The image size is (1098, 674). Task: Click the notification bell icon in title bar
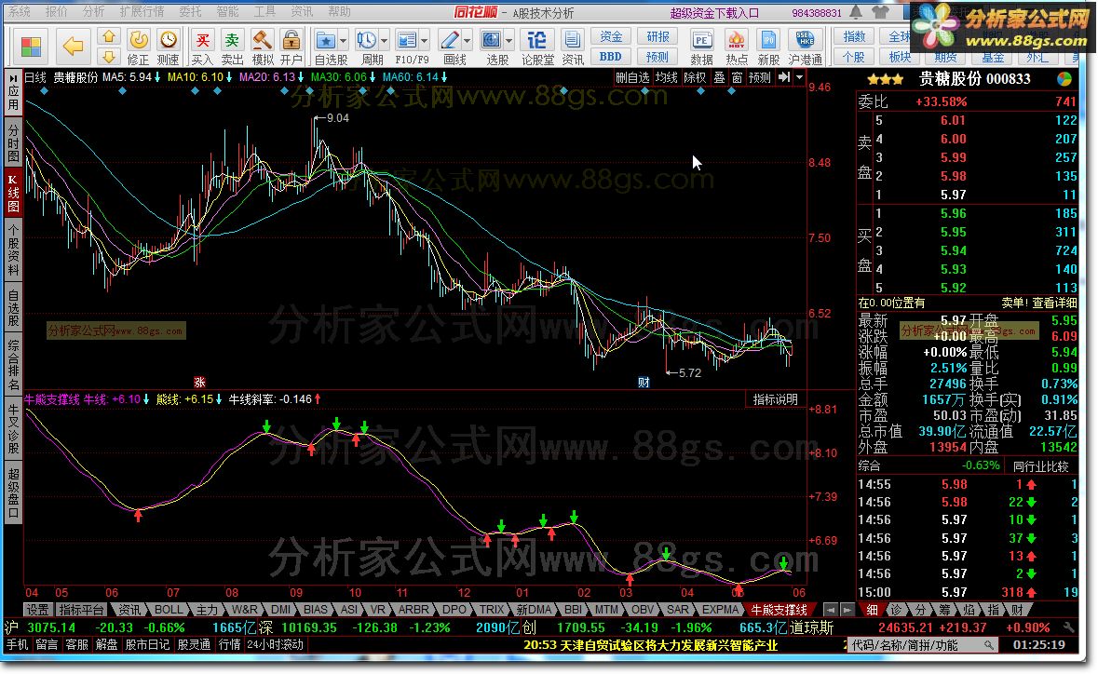[857, 13]
